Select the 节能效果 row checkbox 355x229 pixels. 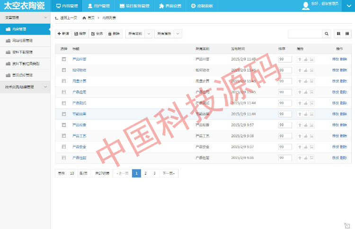click(64, 114)
